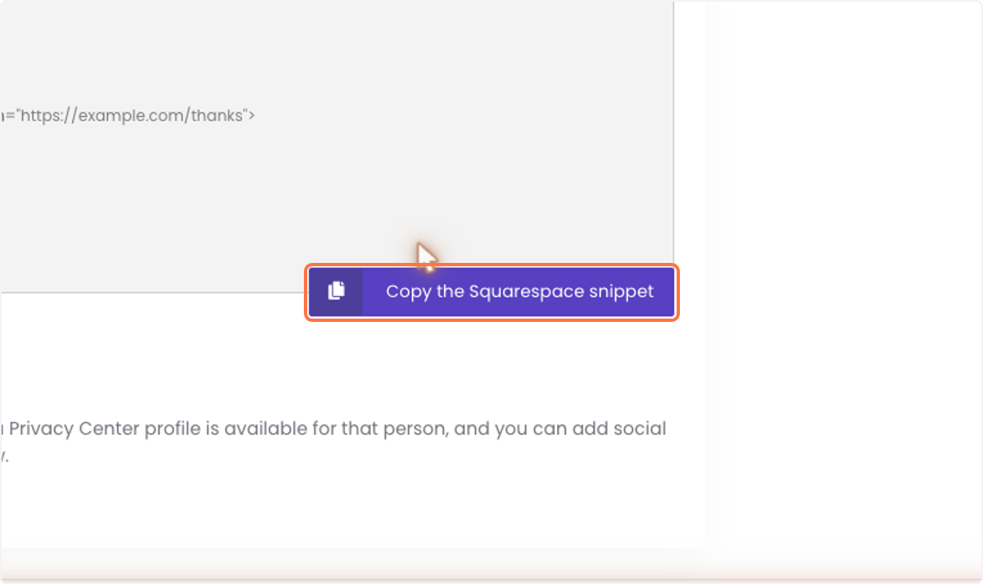The width and height of the screenshot is (983, 584).
Task: Click the empty gray area above the URL
Action: point(336,49)
